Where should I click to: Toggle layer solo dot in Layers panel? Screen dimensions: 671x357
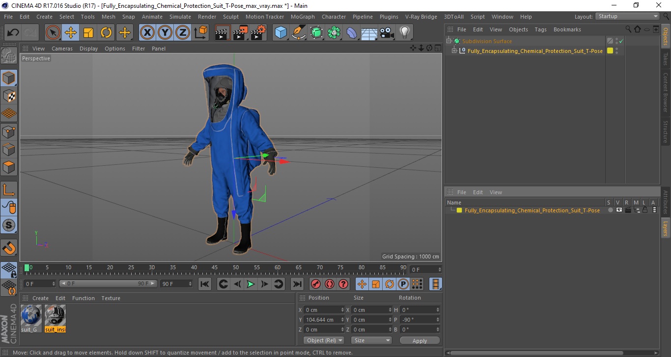[x=610, y=210]
